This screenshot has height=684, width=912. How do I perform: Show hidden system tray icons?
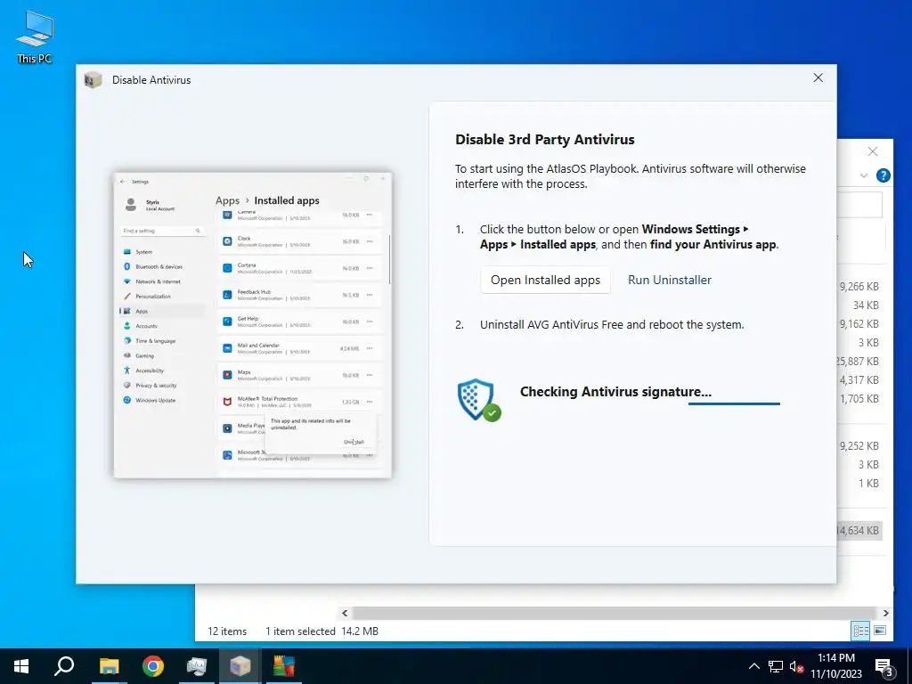(x=753, y=666)
